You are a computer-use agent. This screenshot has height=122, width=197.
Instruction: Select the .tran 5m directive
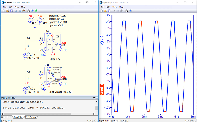(55, 59)
